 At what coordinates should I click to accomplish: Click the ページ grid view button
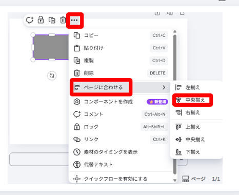click(x=194, y=179)
